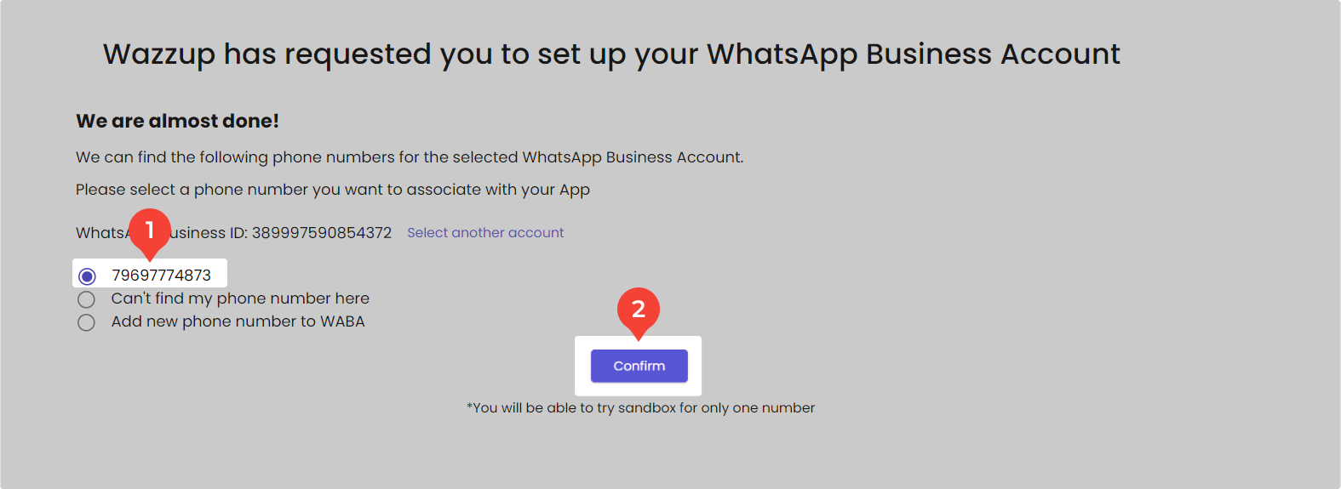
Task: Click the word "Wazzup" in the title
Action: [x=159, y=54]
